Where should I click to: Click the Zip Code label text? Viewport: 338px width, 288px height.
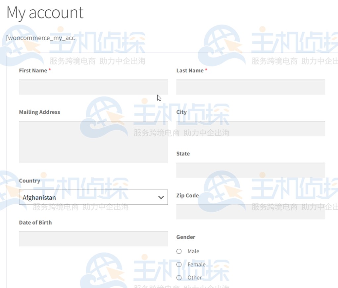tap(187, 195)
